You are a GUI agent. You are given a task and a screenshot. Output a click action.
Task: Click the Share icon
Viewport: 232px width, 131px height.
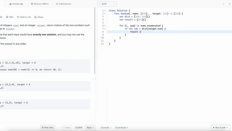tap(36, 17)
